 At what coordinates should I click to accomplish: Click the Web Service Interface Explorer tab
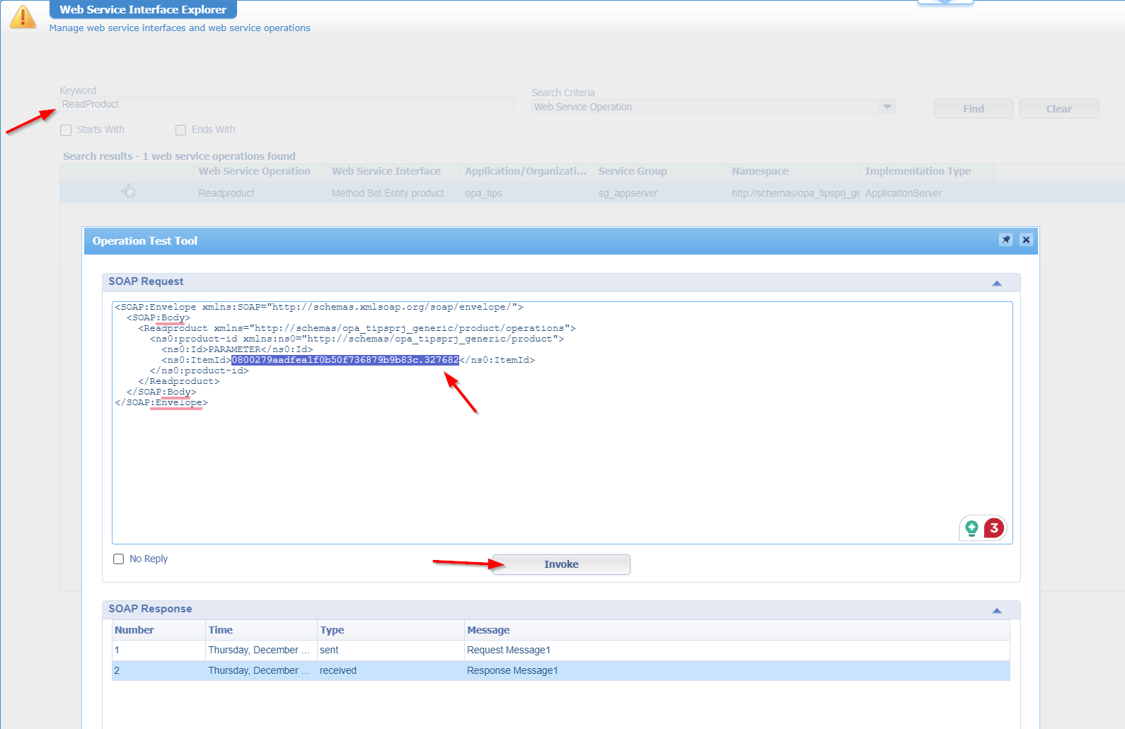click(143, 10)
